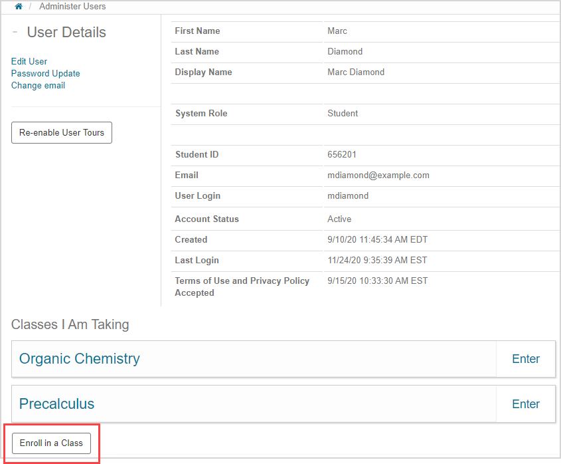561x464 pixels.
Task: Click the mdiamond@example.com email value
Action: 378,175
